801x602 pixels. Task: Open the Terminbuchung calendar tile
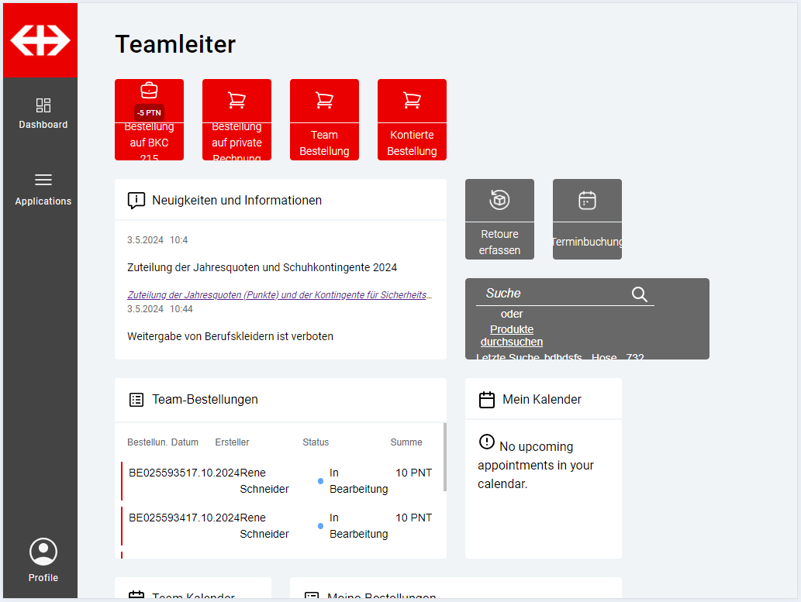(x=587, y=219)
